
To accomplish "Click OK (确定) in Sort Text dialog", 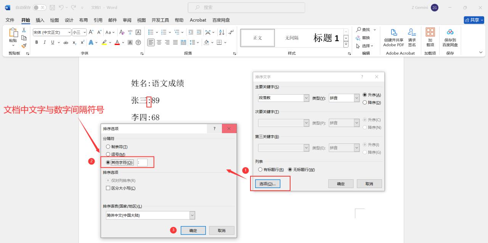I will (341, 184).
